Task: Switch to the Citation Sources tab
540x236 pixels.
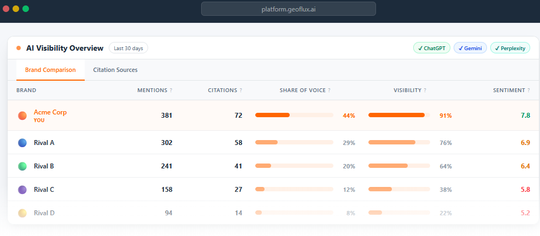Action: point(115,70)
